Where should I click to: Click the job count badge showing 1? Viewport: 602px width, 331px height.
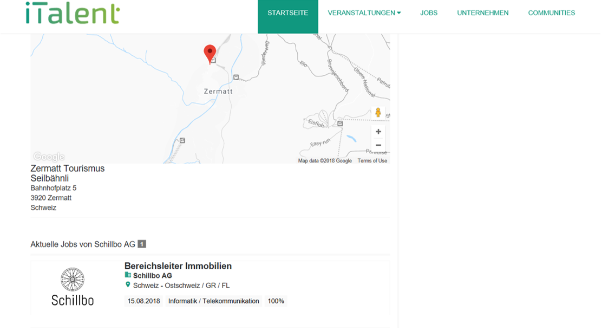(142, 244)
